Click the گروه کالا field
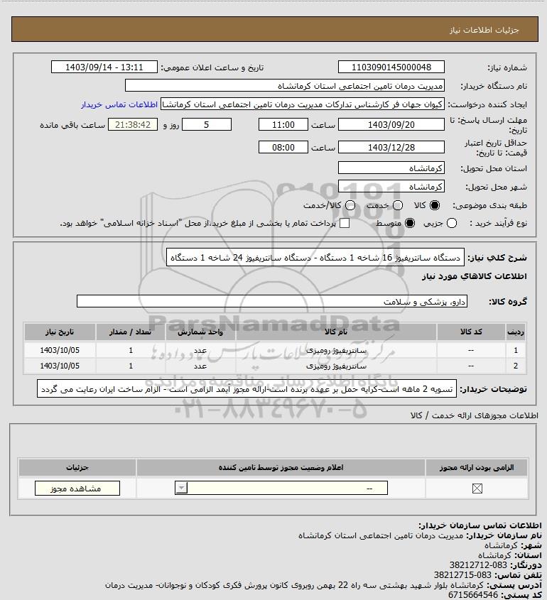The image size is (547, 600). click(x=272, y=302)
